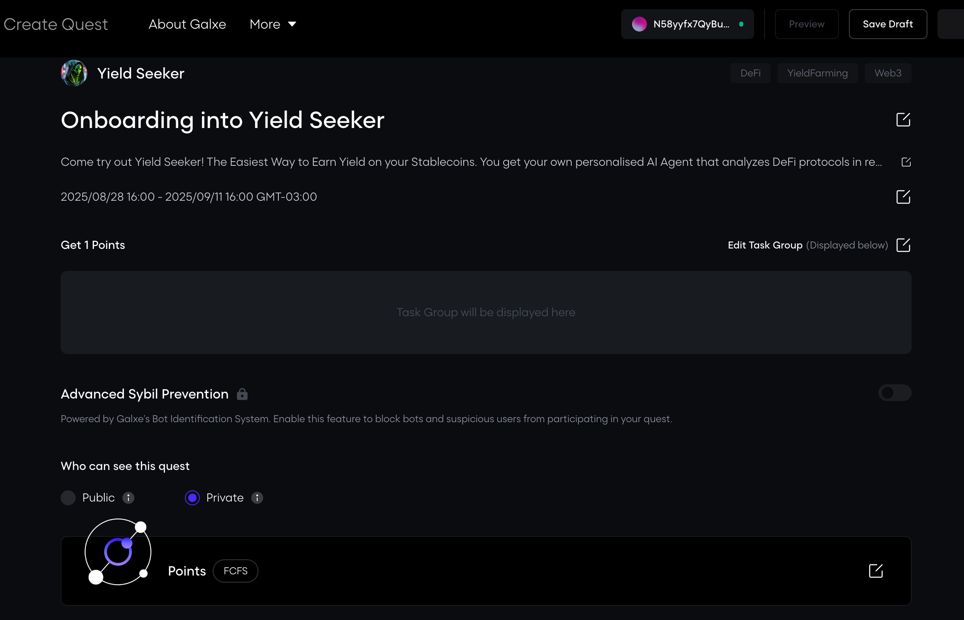The image size is (964, 620).
Task: Select the Public visibility radio button
Action: tap(68, 498)
